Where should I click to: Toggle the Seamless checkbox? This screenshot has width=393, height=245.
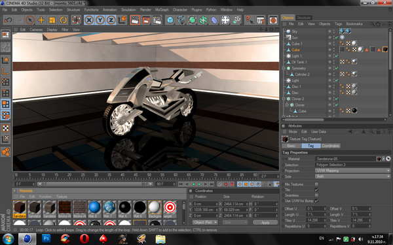(316, 195)
